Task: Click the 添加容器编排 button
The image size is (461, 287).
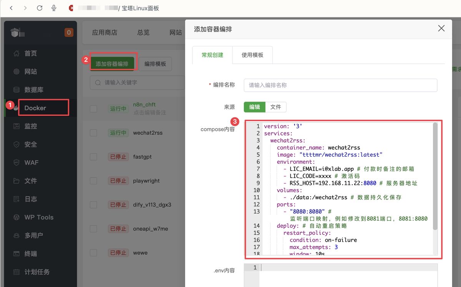Action: click(113, 64)
